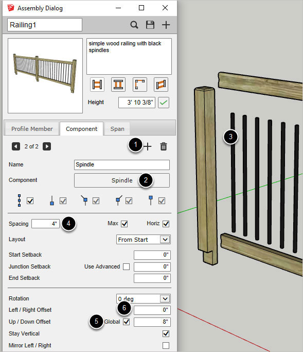Viewport: 303px width, 352px height.
Task: Click the add new assembly plus icon
Action: pyautogui.click(x=166, y=25)
